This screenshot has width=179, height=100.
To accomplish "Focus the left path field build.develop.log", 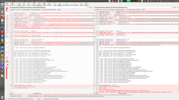I will (x=48, y=7).
